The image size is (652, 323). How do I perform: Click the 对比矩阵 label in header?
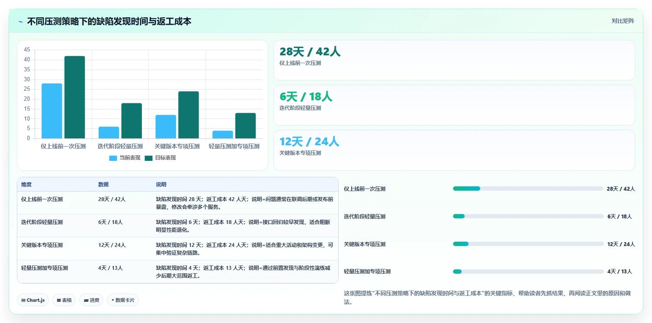pos(623,21)
